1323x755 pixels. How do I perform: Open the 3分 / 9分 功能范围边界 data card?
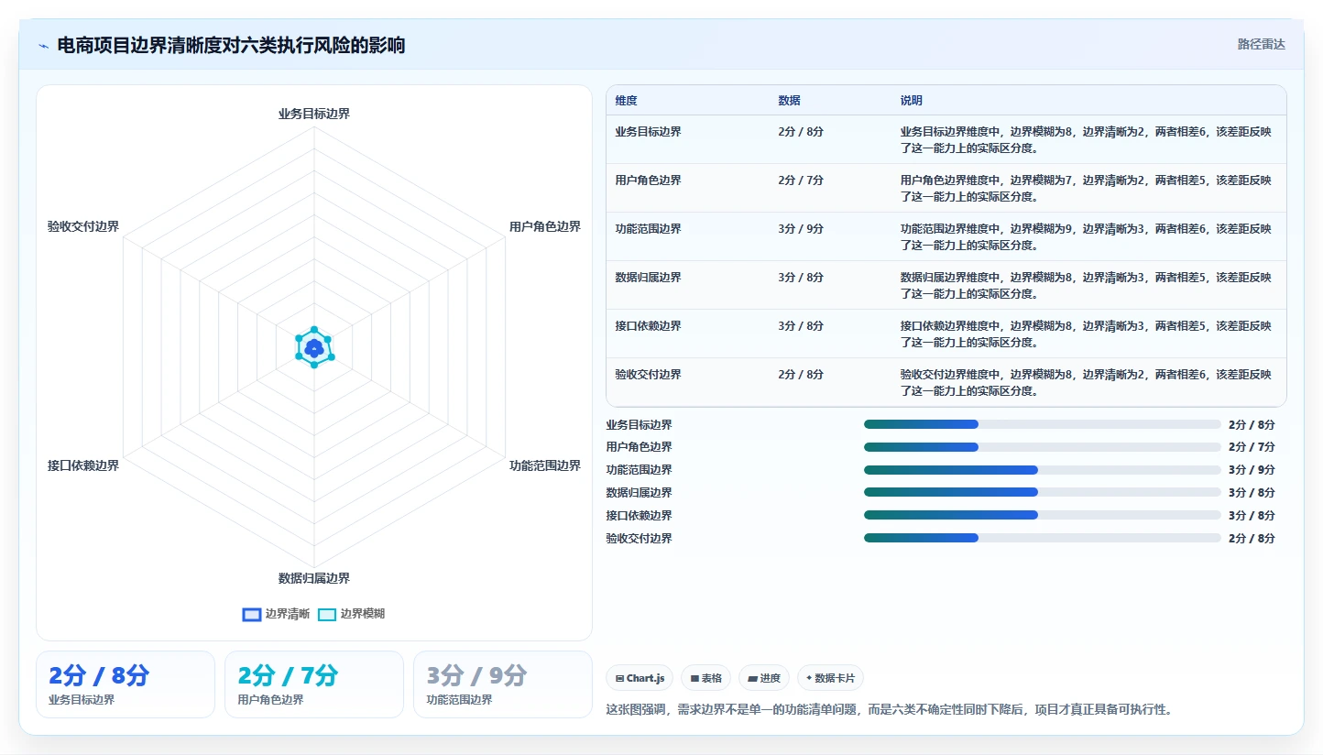(x=503, y=684)
